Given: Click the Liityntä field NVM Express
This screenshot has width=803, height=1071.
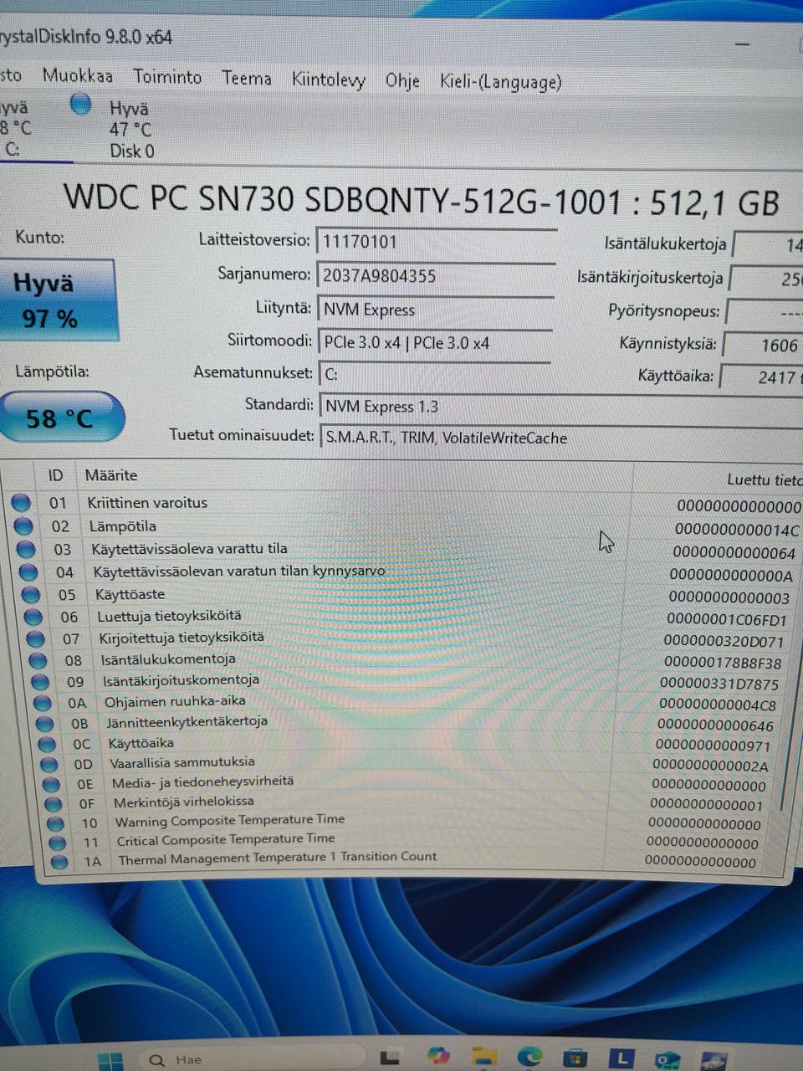Looking at the screenshot, I should pos(434,309).
